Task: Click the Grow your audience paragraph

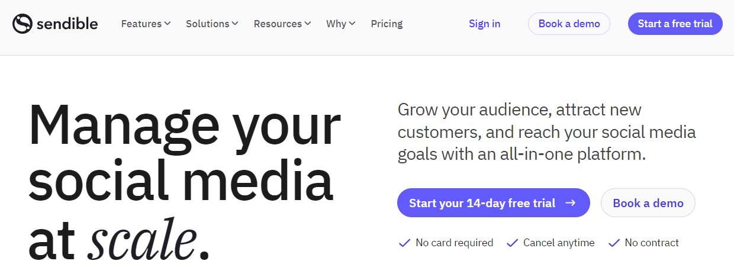Action: 546,132
